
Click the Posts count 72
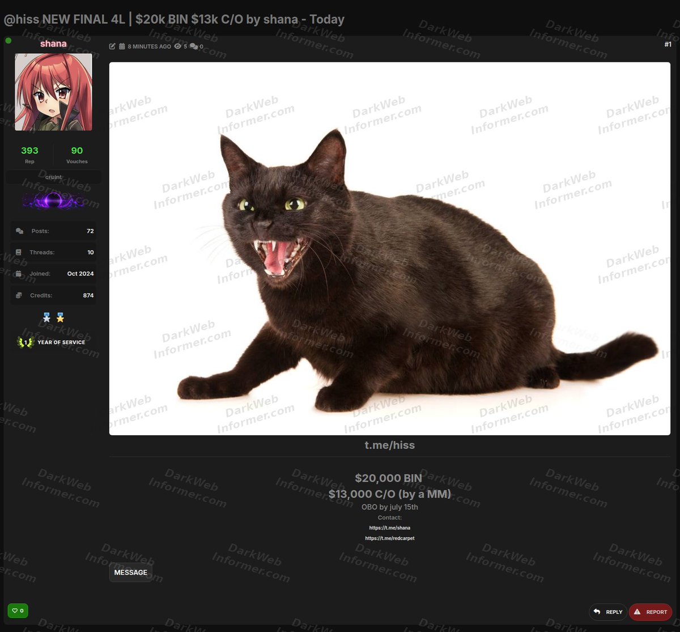coord(90,231)
